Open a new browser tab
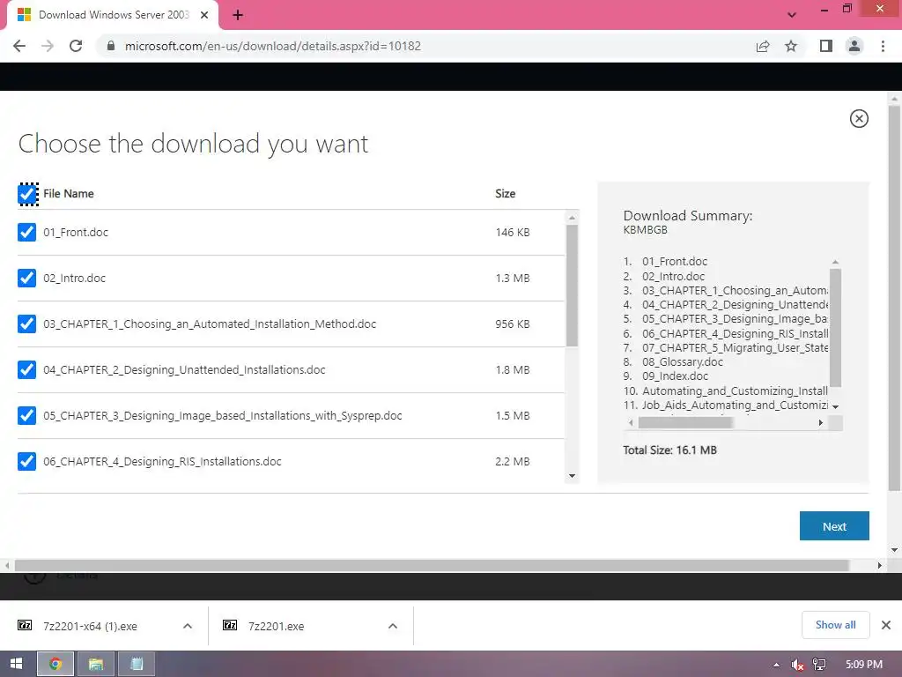This screenshot has height=677, width=902. coord(238,15)
